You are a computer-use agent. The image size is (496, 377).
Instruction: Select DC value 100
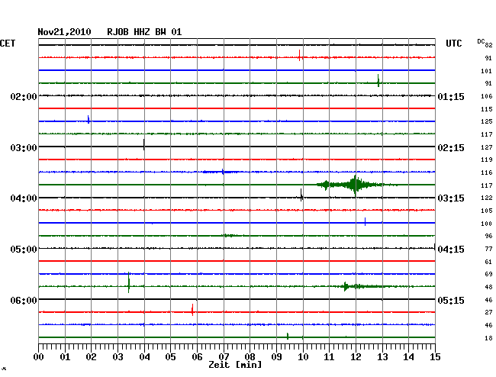(x=487, y=224)
